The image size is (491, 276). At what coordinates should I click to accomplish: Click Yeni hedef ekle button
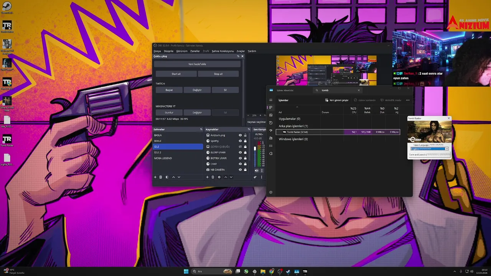(197, 64)
